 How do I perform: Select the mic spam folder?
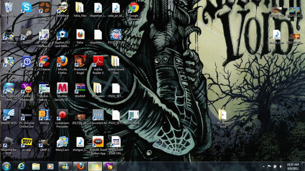[x=98, y=90]
